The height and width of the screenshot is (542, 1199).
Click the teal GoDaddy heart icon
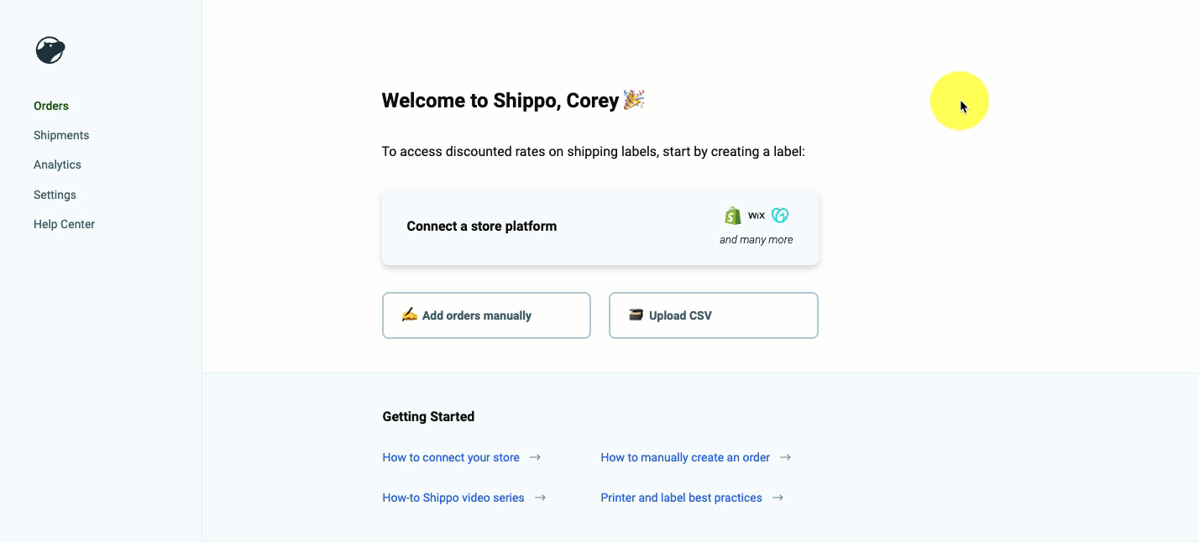[780, 216]
